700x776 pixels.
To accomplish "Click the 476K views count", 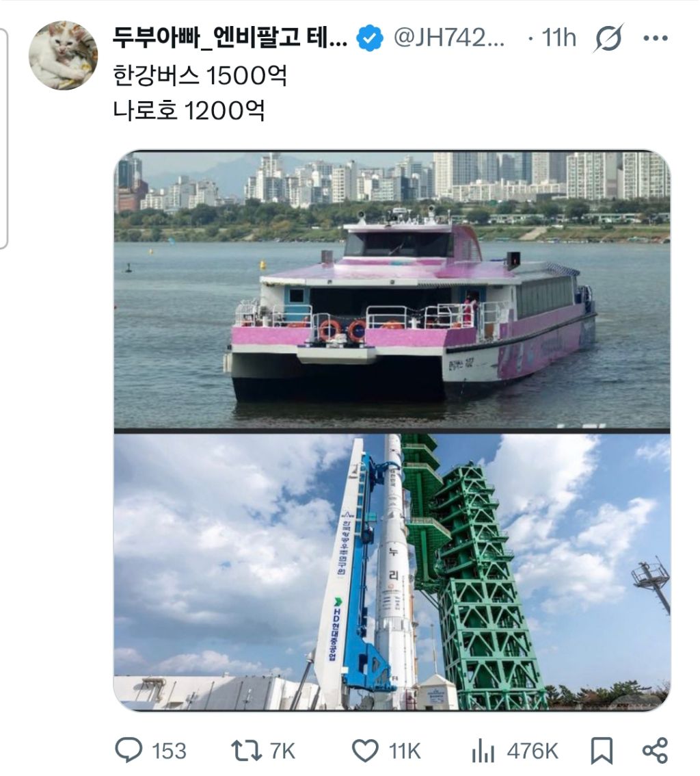I will tap(533, 751).
